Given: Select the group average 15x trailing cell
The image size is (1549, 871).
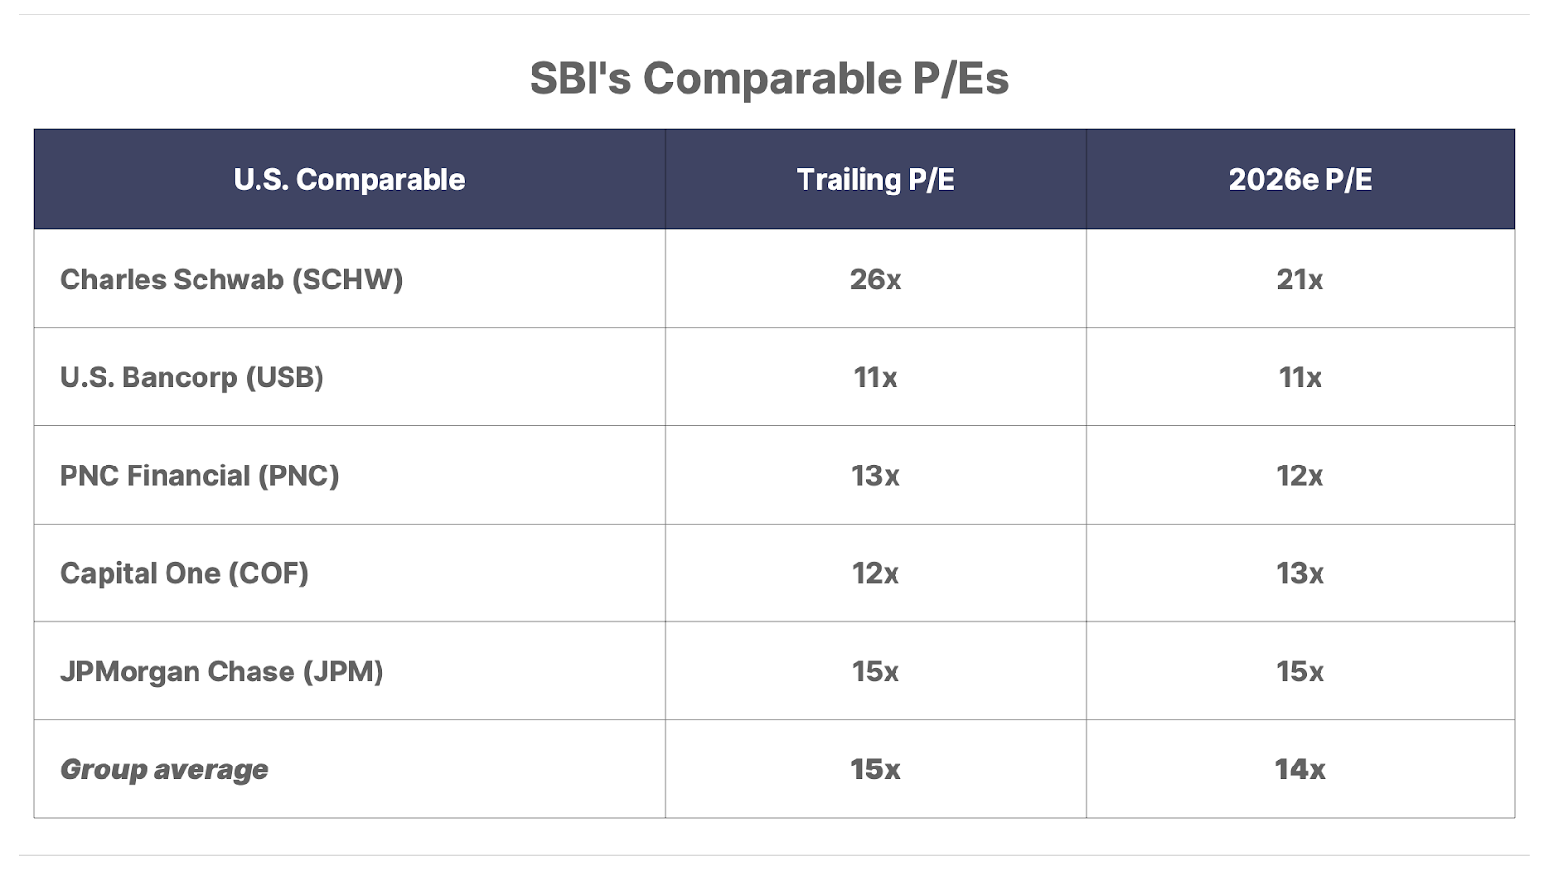Looking at the screenshot, I should (875, 768).
